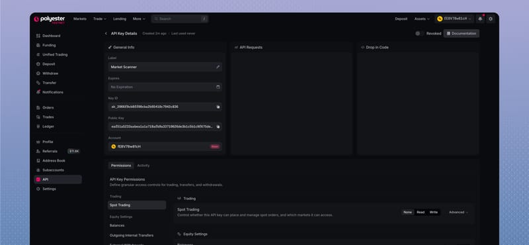Open calendar icon in Expires field

coord(218,87)
